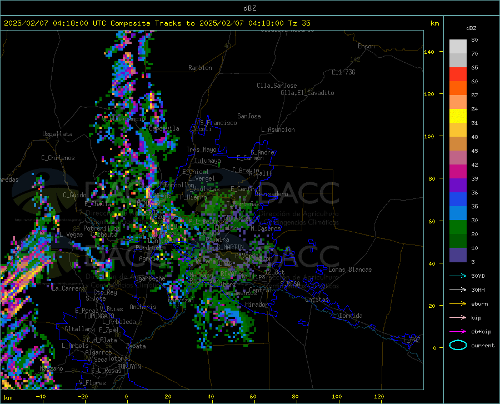500x404 pixels.
Task: Click the 'Catitas' map label
Action: pyautogui.click(x=317, y=300)
